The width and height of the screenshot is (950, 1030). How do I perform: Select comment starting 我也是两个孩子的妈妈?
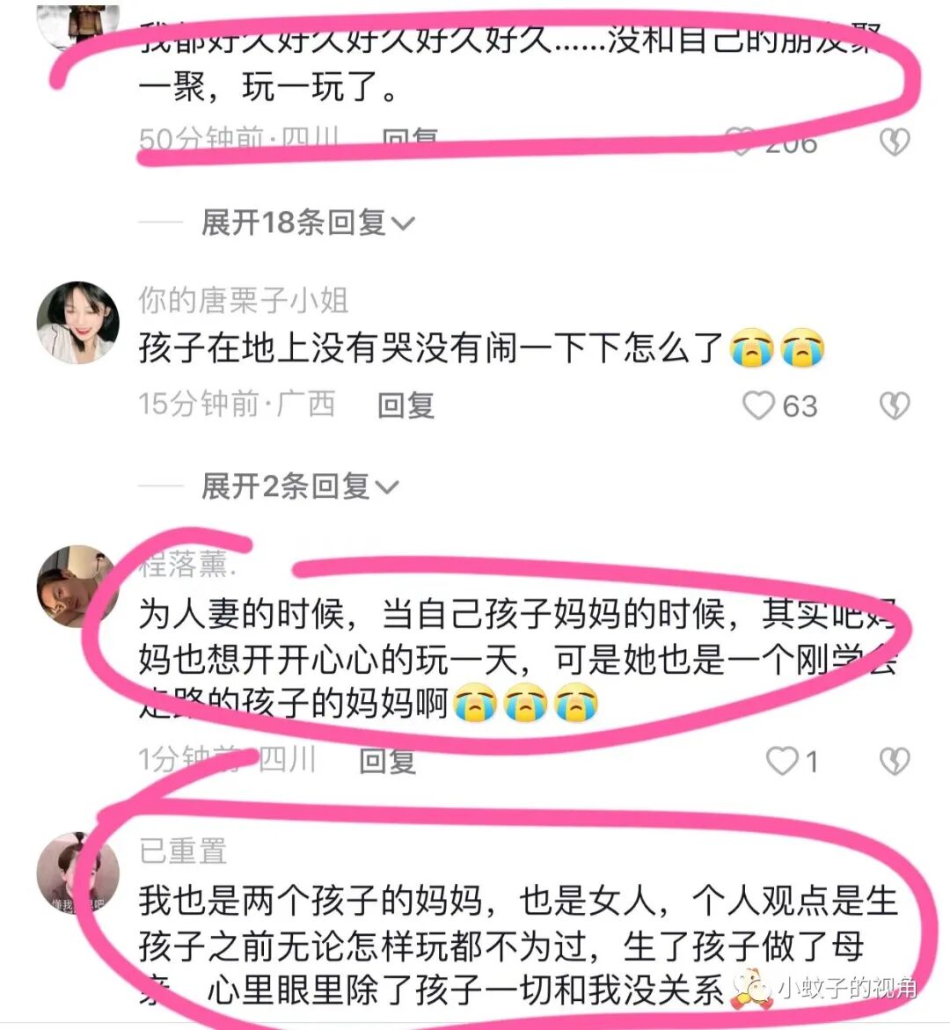[x=518, y=945]
